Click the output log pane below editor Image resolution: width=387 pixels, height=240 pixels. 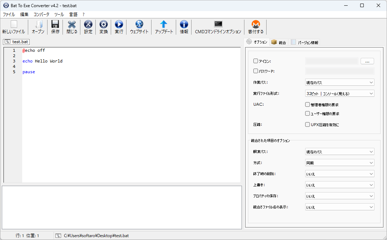click(122, 207)
